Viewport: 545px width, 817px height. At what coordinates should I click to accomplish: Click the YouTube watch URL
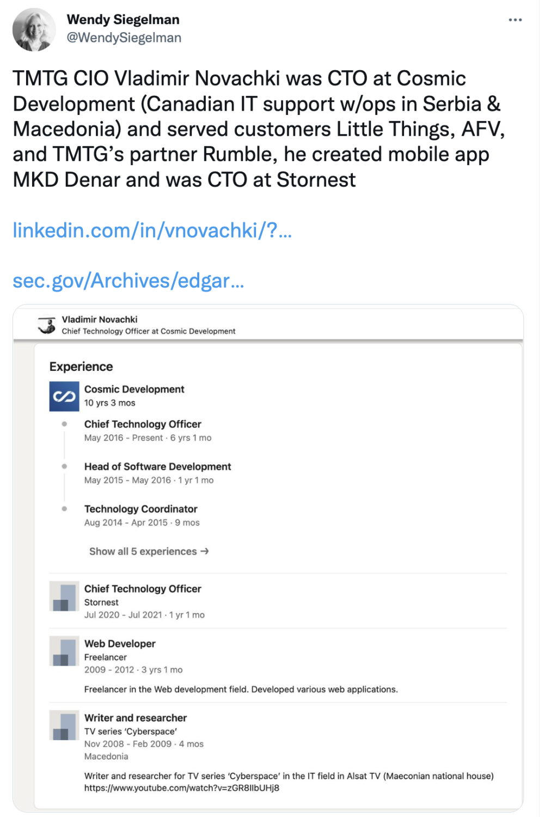pos(182,788)
